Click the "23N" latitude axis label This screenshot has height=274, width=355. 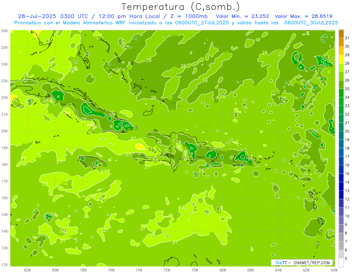(x=4, y=81)
